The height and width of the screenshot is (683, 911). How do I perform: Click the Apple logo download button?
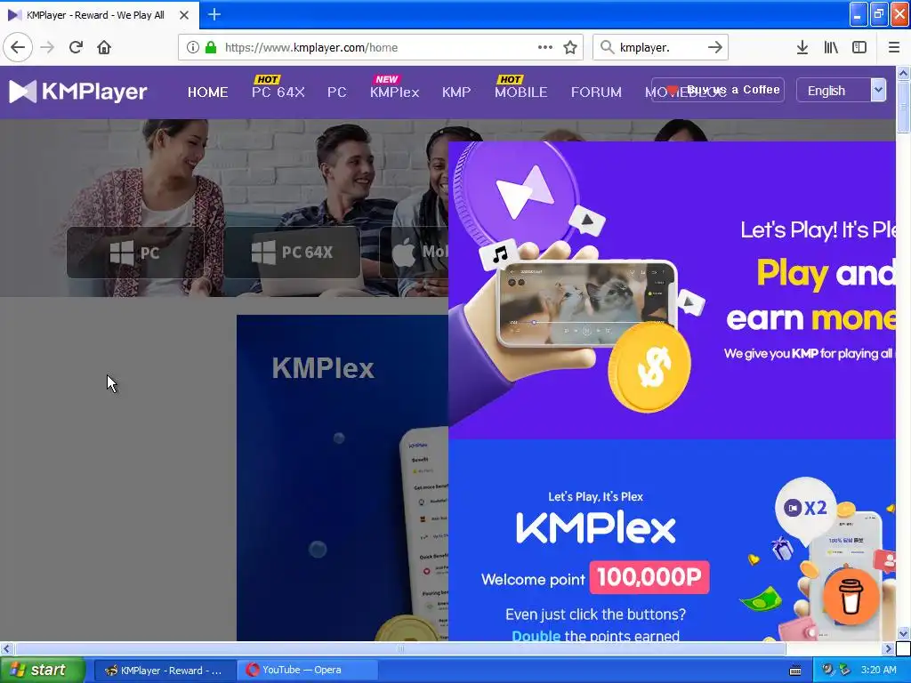414,252
